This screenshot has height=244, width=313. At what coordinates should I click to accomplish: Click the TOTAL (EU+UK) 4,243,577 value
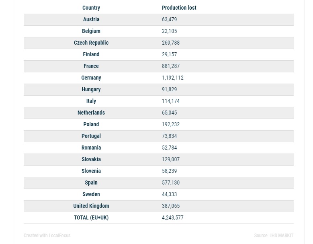point(172,217)
